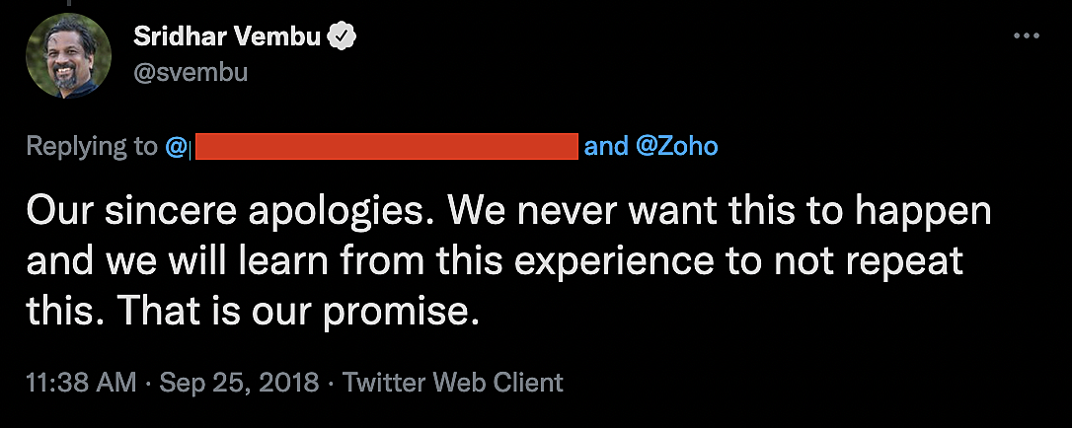This screenshot has width=1072, height=428.
Task: Click the Sep 25, 2018 date
Action: pos(239,383)
